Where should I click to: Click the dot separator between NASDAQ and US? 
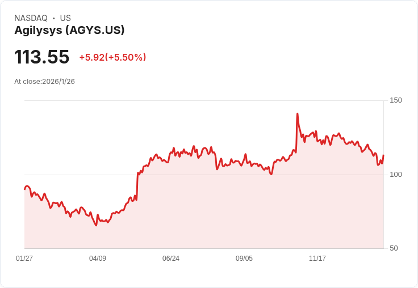pyautogui.click(x=53, y=18)
